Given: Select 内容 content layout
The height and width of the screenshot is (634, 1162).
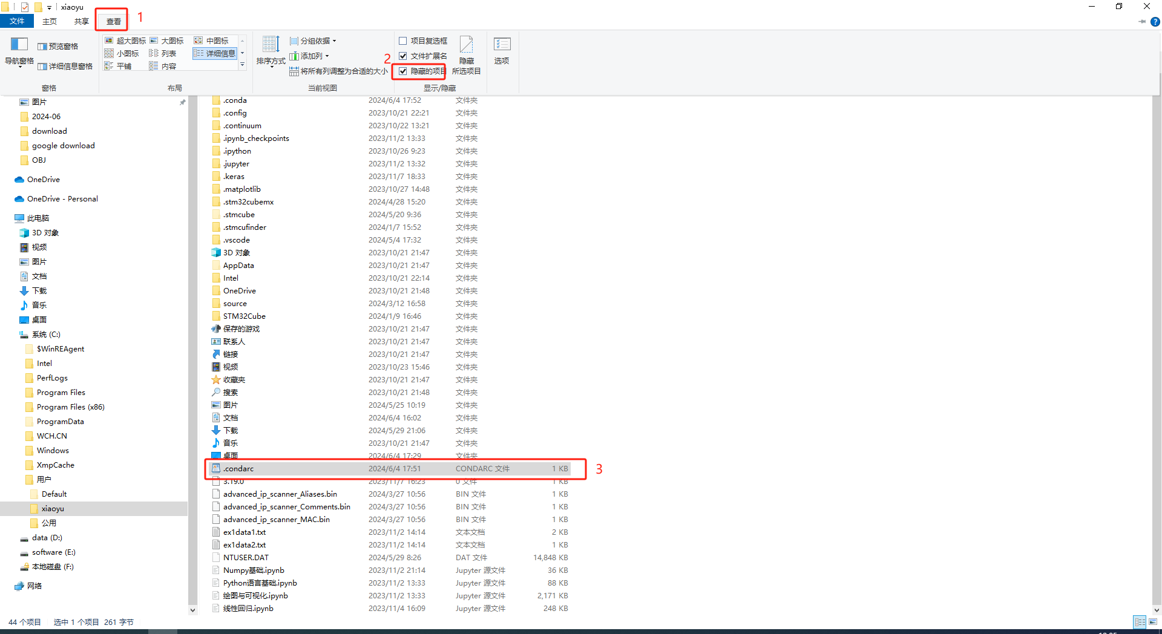Looking at the screenshot, I should click(163, 66).
